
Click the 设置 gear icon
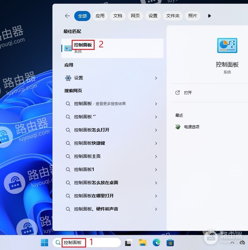click(x=68, y=78)
